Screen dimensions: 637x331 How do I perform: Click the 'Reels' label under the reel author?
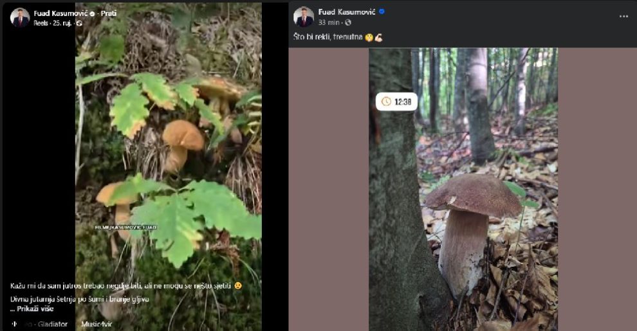coord(41,23)
